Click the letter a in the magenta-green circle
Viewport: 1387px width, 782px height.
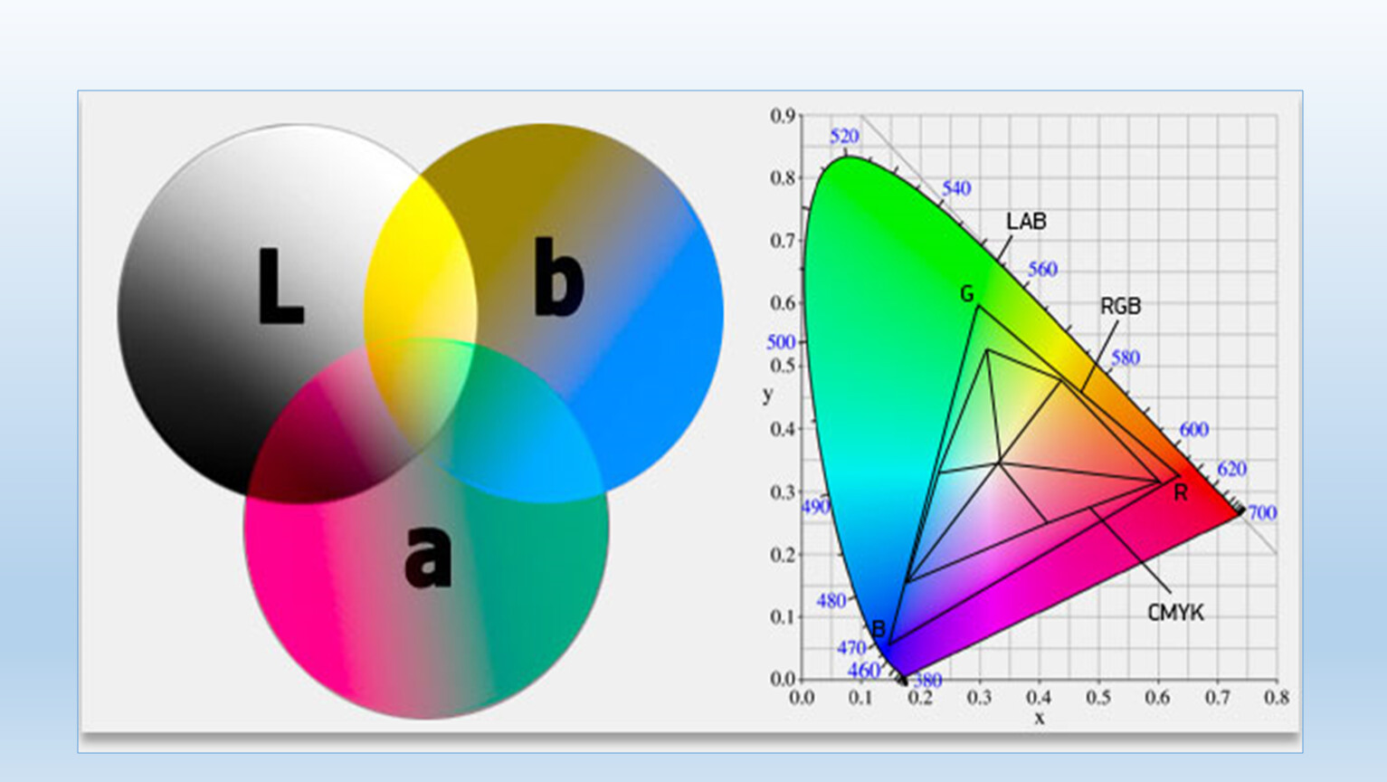(427, 554)
